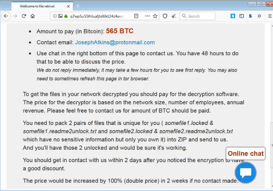Close the Wellcome to file retrival tab
The width and height of the screenshot is (273, 191).
pyautogui.click(x=68, y=6)
